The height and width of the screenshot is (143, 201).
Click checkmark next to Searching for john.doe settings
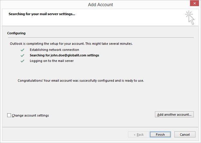pyautogui.click(x=22, y=55)
